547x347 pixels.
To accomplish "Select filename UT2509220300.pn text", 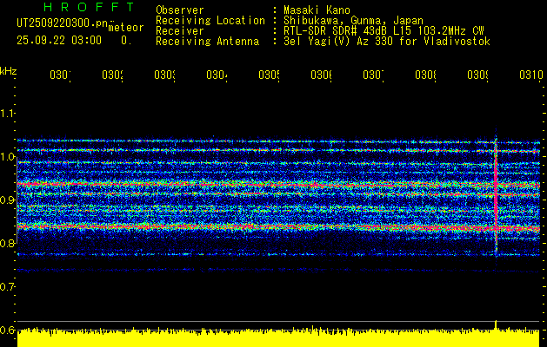I will coord(63,23).
